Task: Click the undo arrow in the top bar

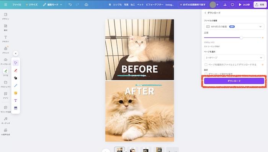Action: tap(70, 5)
